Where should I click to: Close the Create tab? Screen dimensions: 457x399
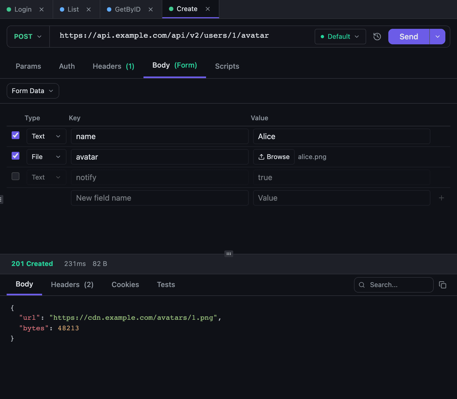[208, 9]
